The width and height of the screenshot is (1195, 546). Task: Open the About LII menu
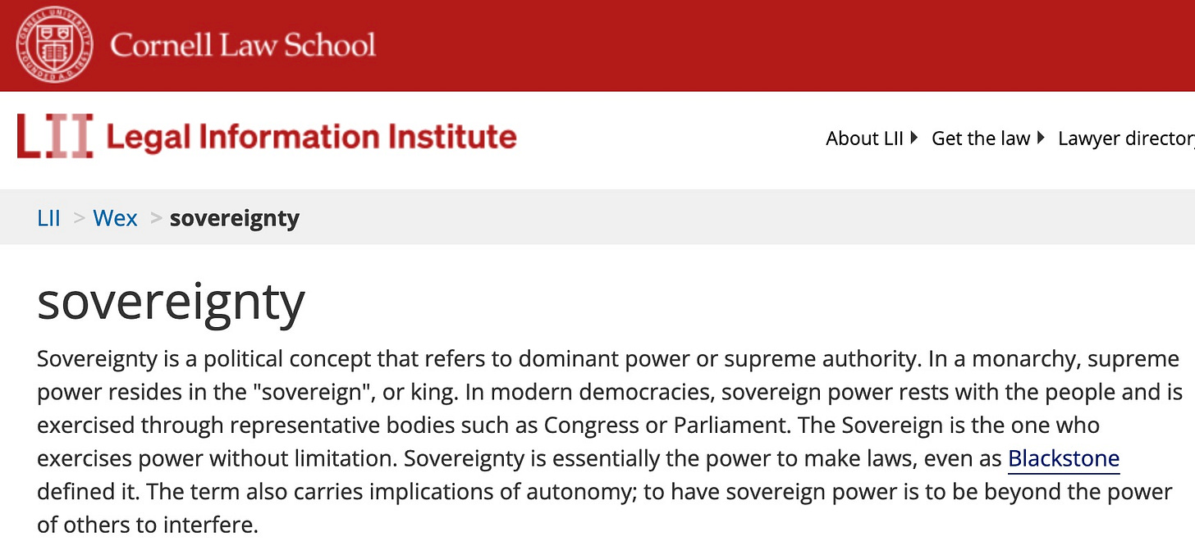pos(864,139)
